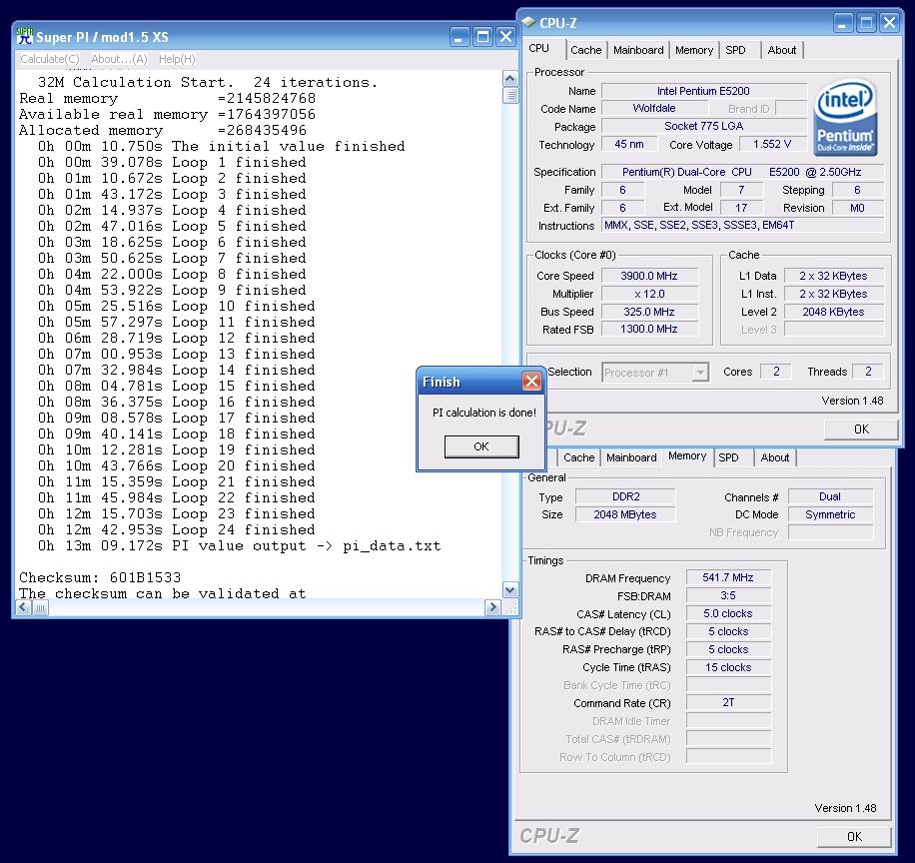Image resolution: width=915 pixels, height=863 pixels.
Task: Click the Command Rate value '2T'
Action: 728,703
